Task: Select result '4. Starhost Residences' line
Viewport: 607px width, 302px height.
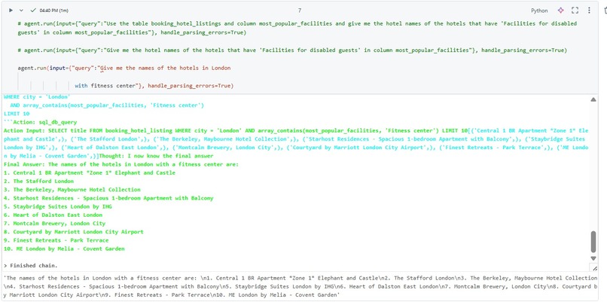Action: pyautogui.click(x=108, y=198)
